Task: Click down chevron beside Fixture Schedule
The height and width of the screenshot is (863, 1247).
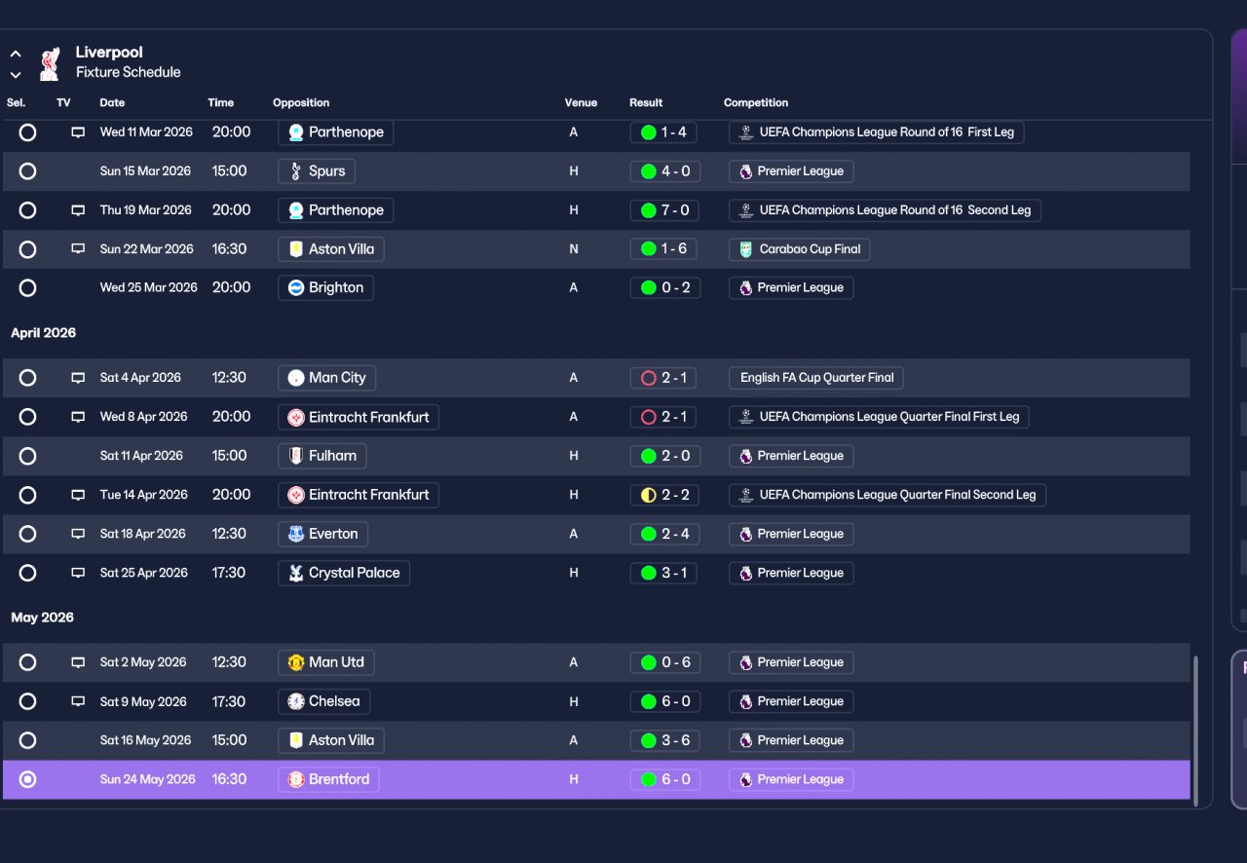Action: pos(16,75)
